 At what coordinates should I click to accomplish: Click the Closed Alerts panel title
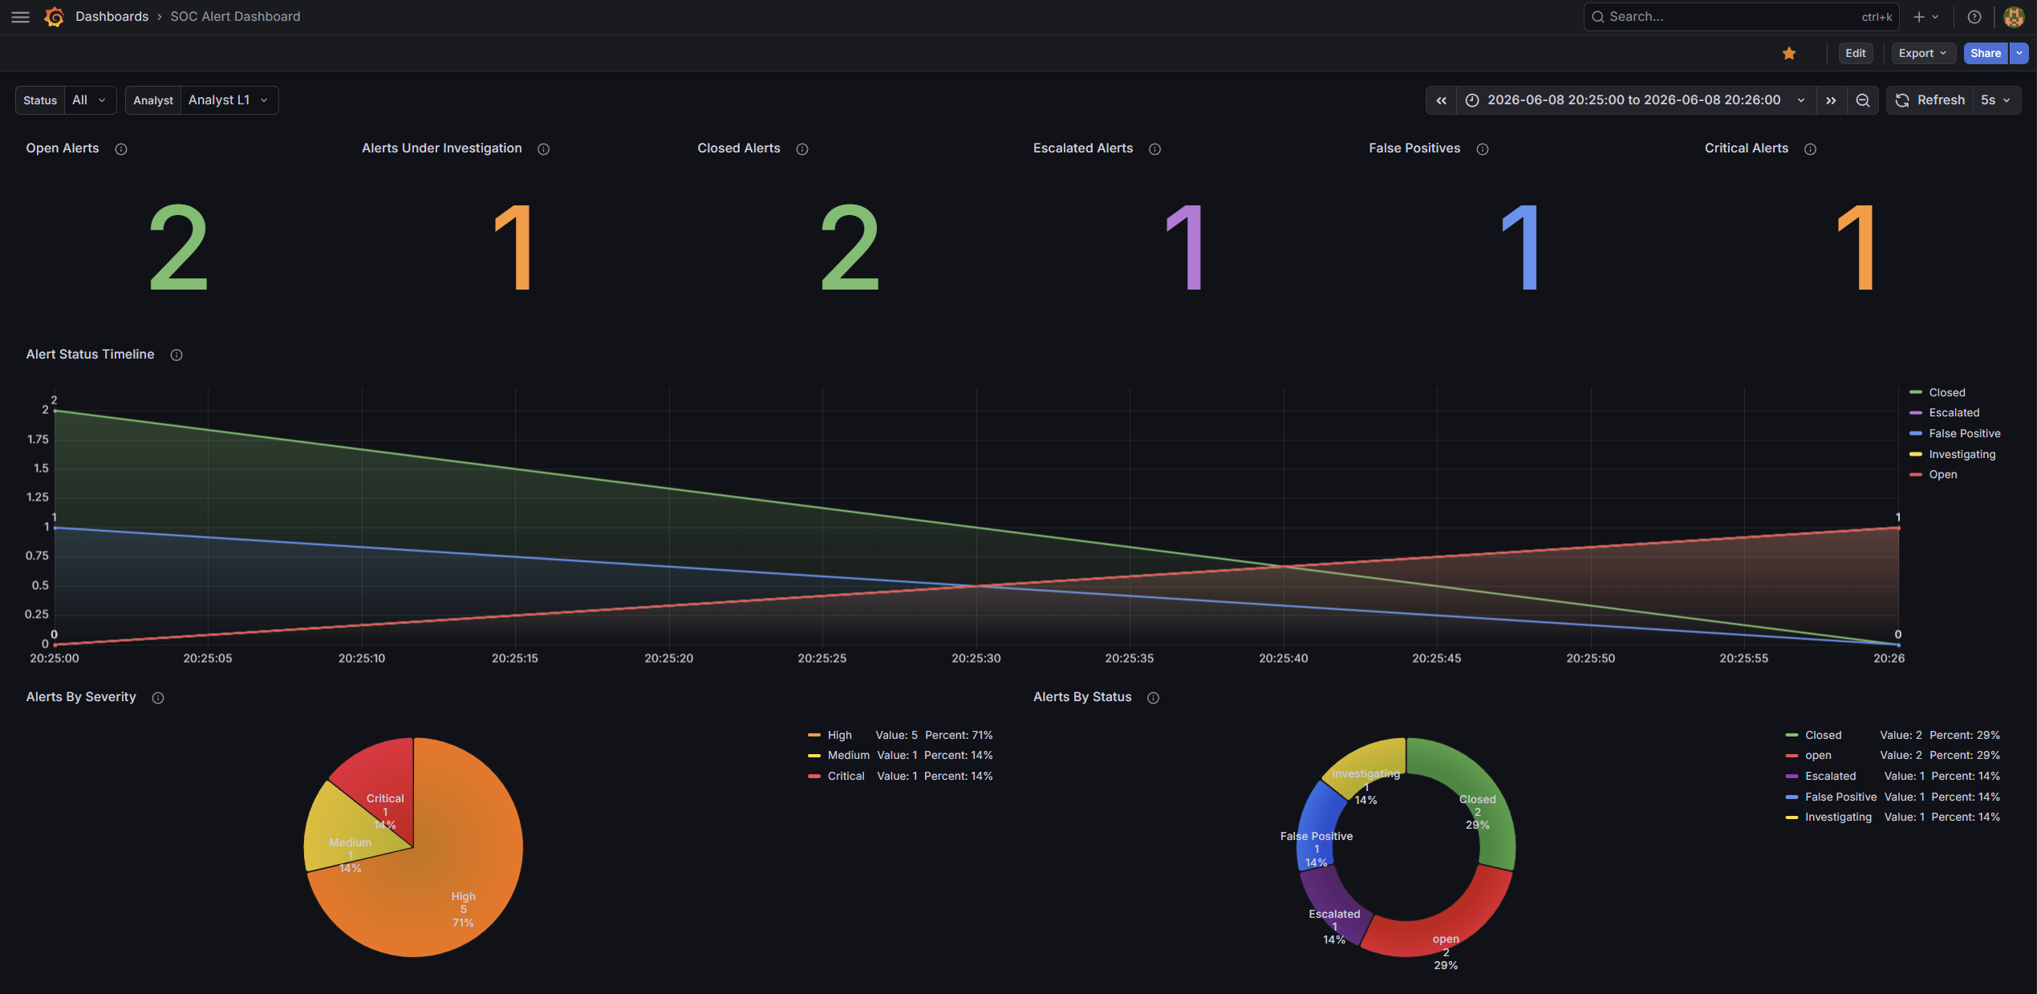click(739, 148)
